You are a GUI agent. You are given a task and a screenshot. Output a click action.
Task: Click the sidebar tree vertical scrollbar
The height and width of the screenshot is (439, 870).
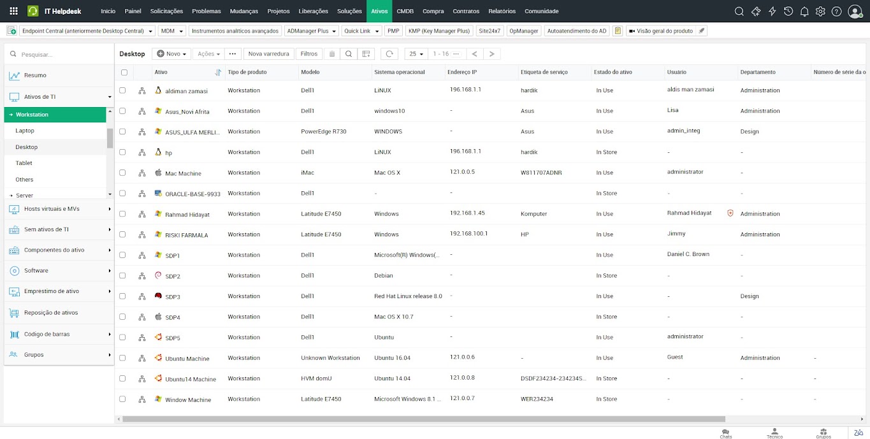110,138
